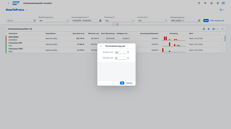Viewport: 231px width, 129px height.
Task: Select the Arbeitsplatz PRE1 row
Action: point(115,50)
